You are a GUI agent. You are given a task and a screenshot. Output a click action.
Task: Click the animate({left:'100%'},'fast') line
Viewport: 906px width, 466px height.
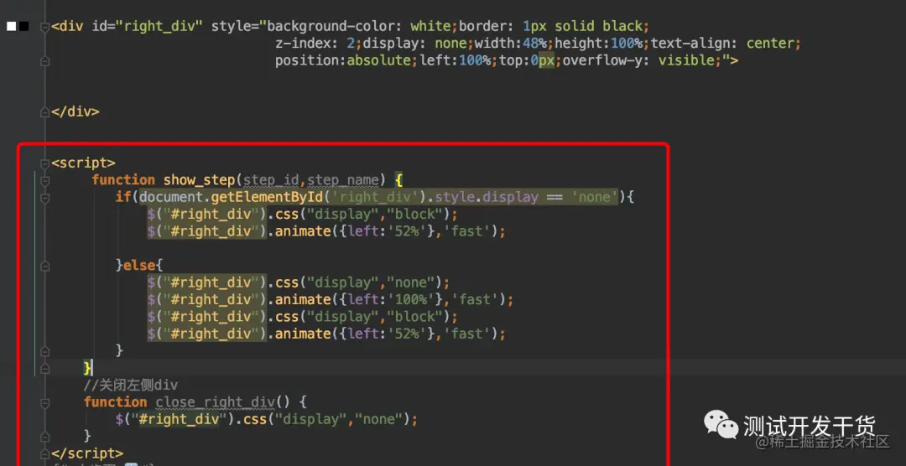point(330,300)
